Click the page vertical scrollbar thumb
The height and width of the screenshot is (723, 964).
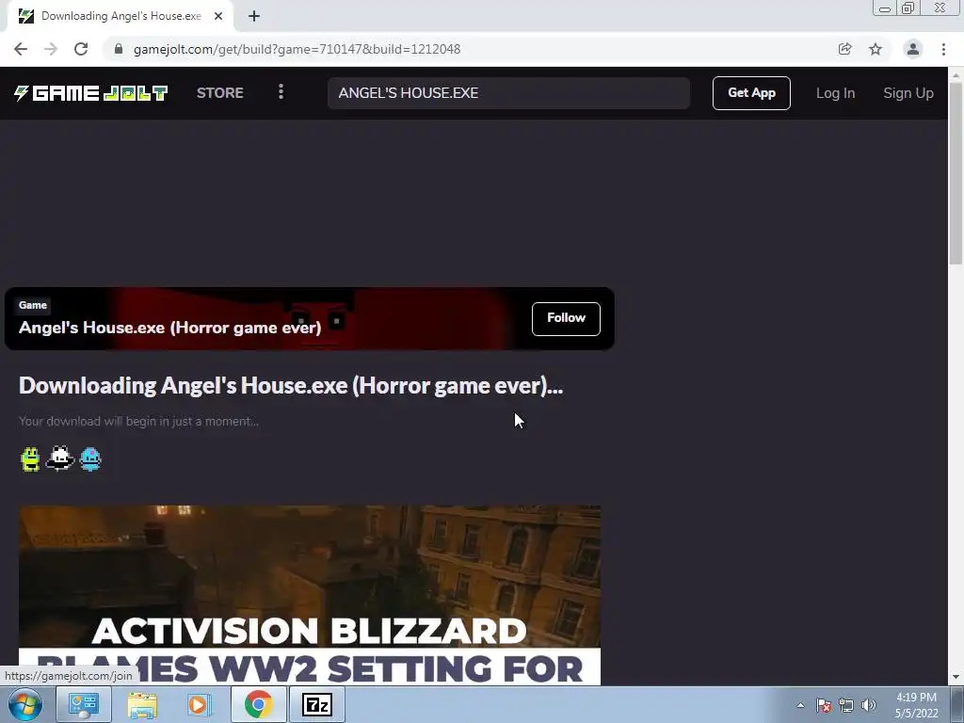[x=956, y=173]
